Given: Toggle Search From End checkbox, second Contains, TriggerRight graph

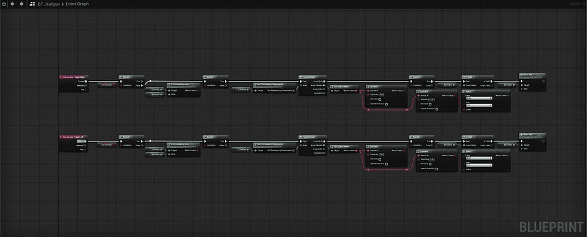Looking at the screenshot, I should coord(436,109).
